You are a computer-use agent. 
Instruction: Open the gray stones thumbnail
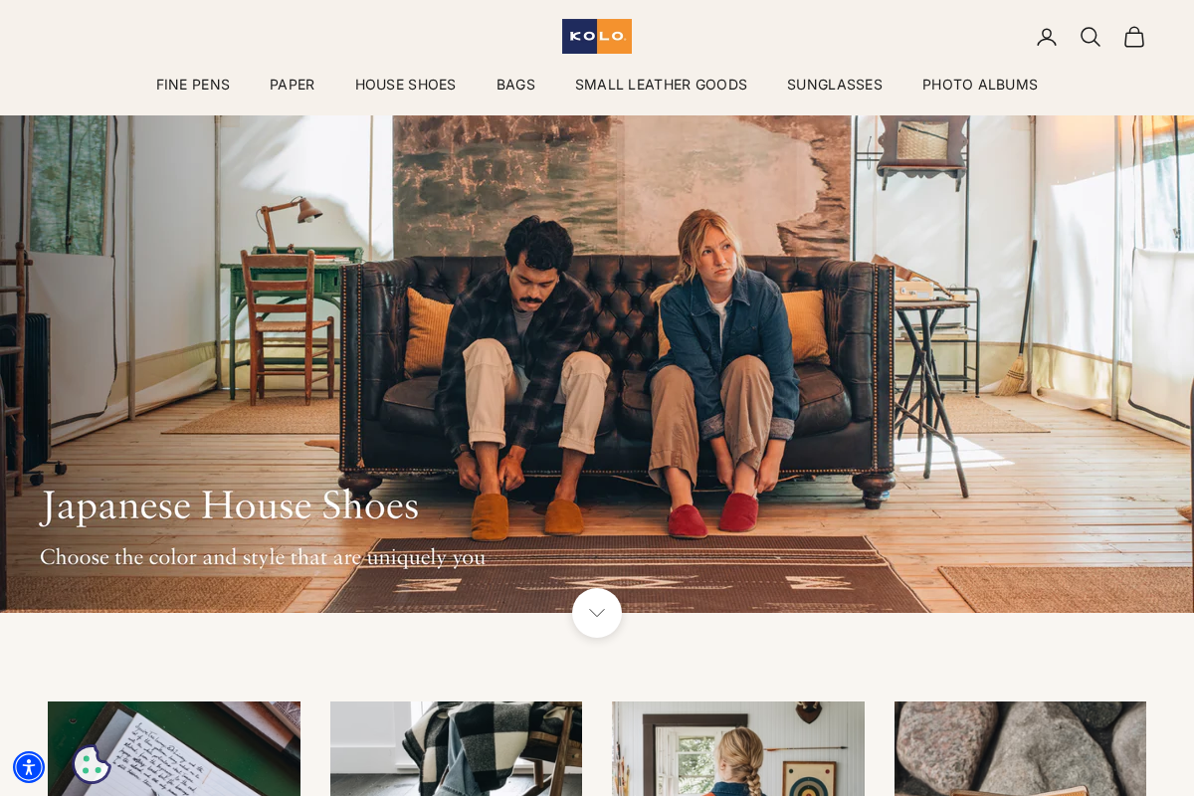tap(1020, 748)
